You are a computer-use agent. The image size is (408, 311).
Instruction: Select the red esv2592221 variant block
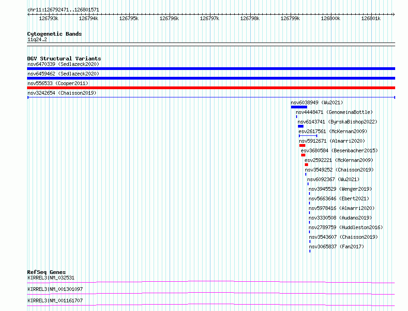[x=307, y=165]
